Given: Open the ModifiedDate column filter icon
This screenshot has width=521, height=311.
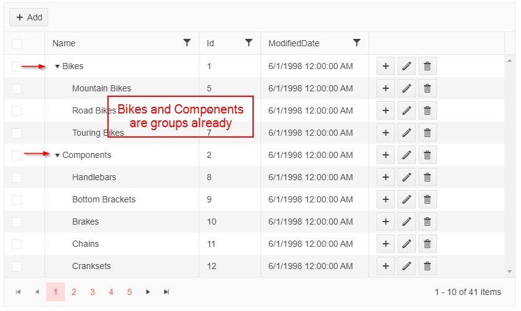Looking at the screenshot, I should (357, 43).
